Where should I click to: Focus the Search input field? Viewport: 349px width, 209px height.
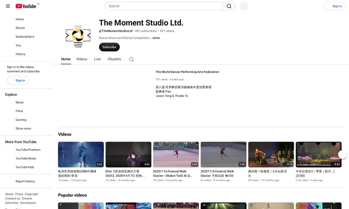pos(164,6)
